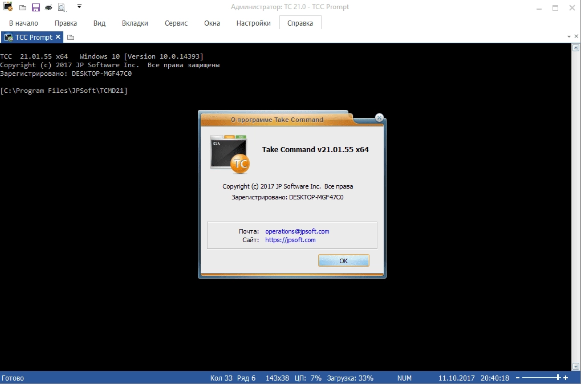Open the «Настройки» ribbon tab
The image size is (581, 384).
pos(254,23)
